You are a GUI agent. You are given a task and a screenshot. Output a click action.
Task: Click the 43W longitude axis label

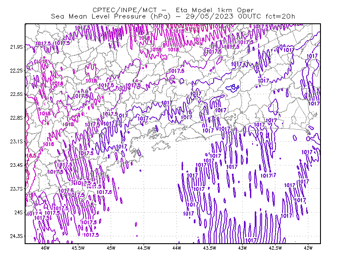coord(242,248)
